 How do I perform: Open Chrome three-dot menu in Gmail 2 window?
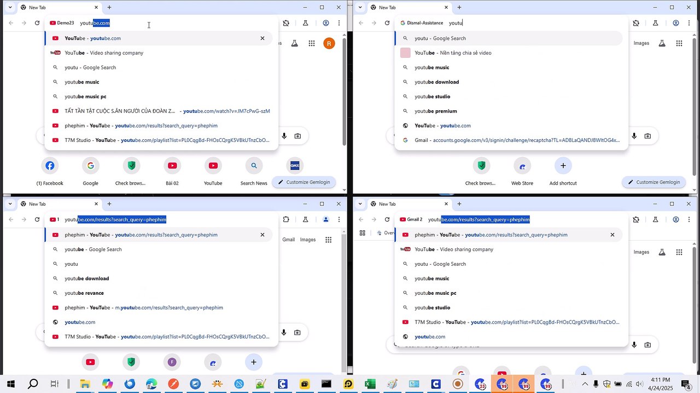pyautogui.click(x=689, y=219)
